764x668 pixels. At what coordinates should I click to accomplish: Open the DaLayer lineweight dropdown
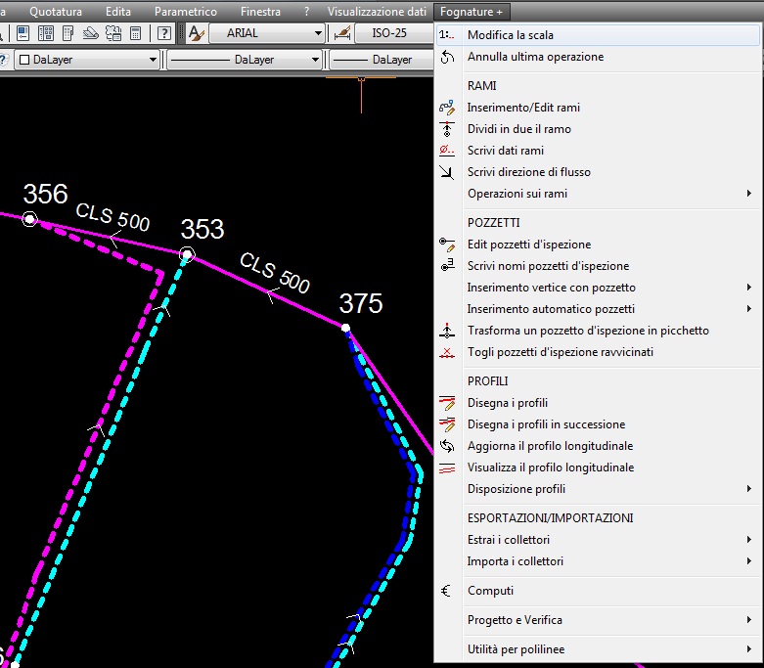coord(382,60)
